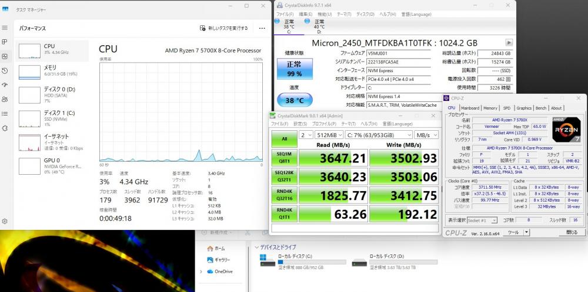The height and width of the screenshot is (292, 588).
Task: Open test size dropdown 512MiB
Action: pos(329,135)
